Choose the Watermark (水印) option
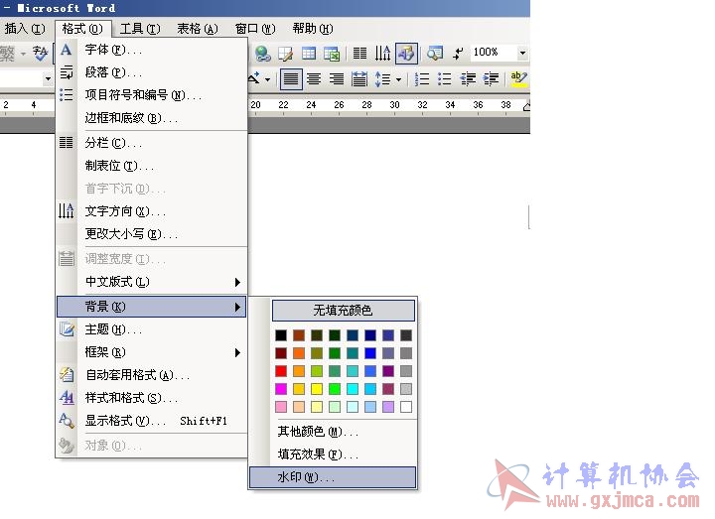This screenshot has width=715, height=519. [333, 477]
